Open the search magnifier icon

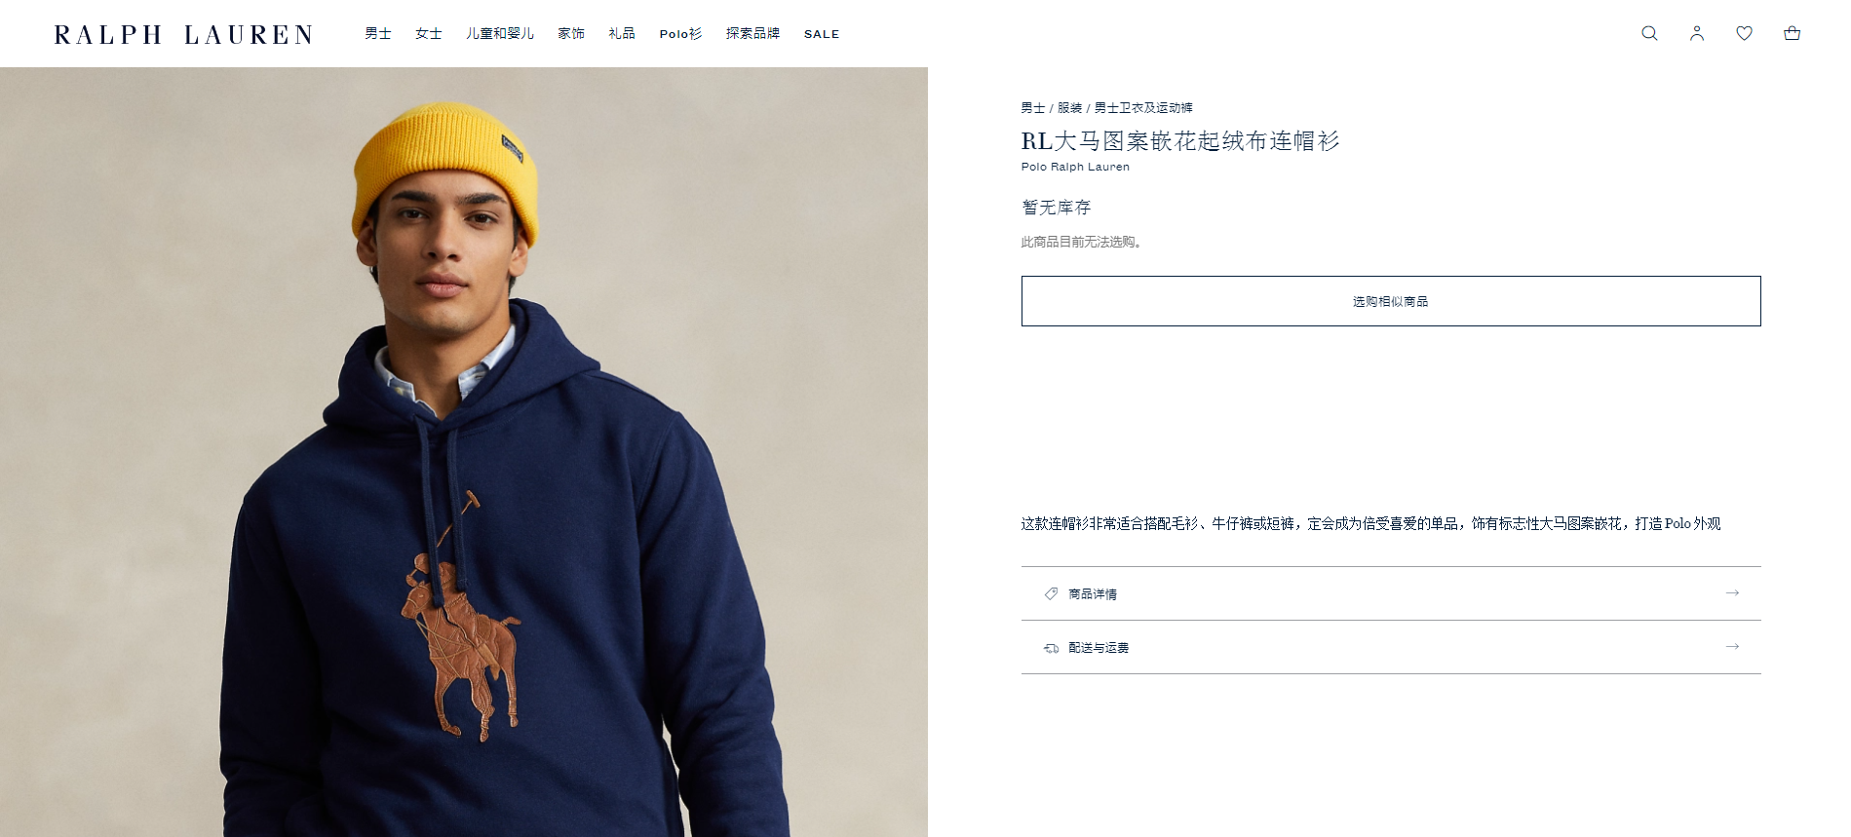click(1649, 33)
